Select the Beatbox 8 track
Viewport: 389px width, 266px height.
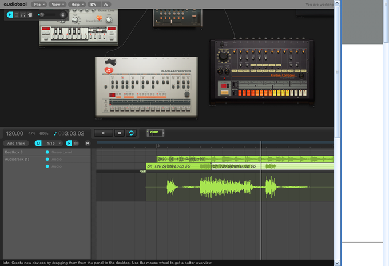14,152
